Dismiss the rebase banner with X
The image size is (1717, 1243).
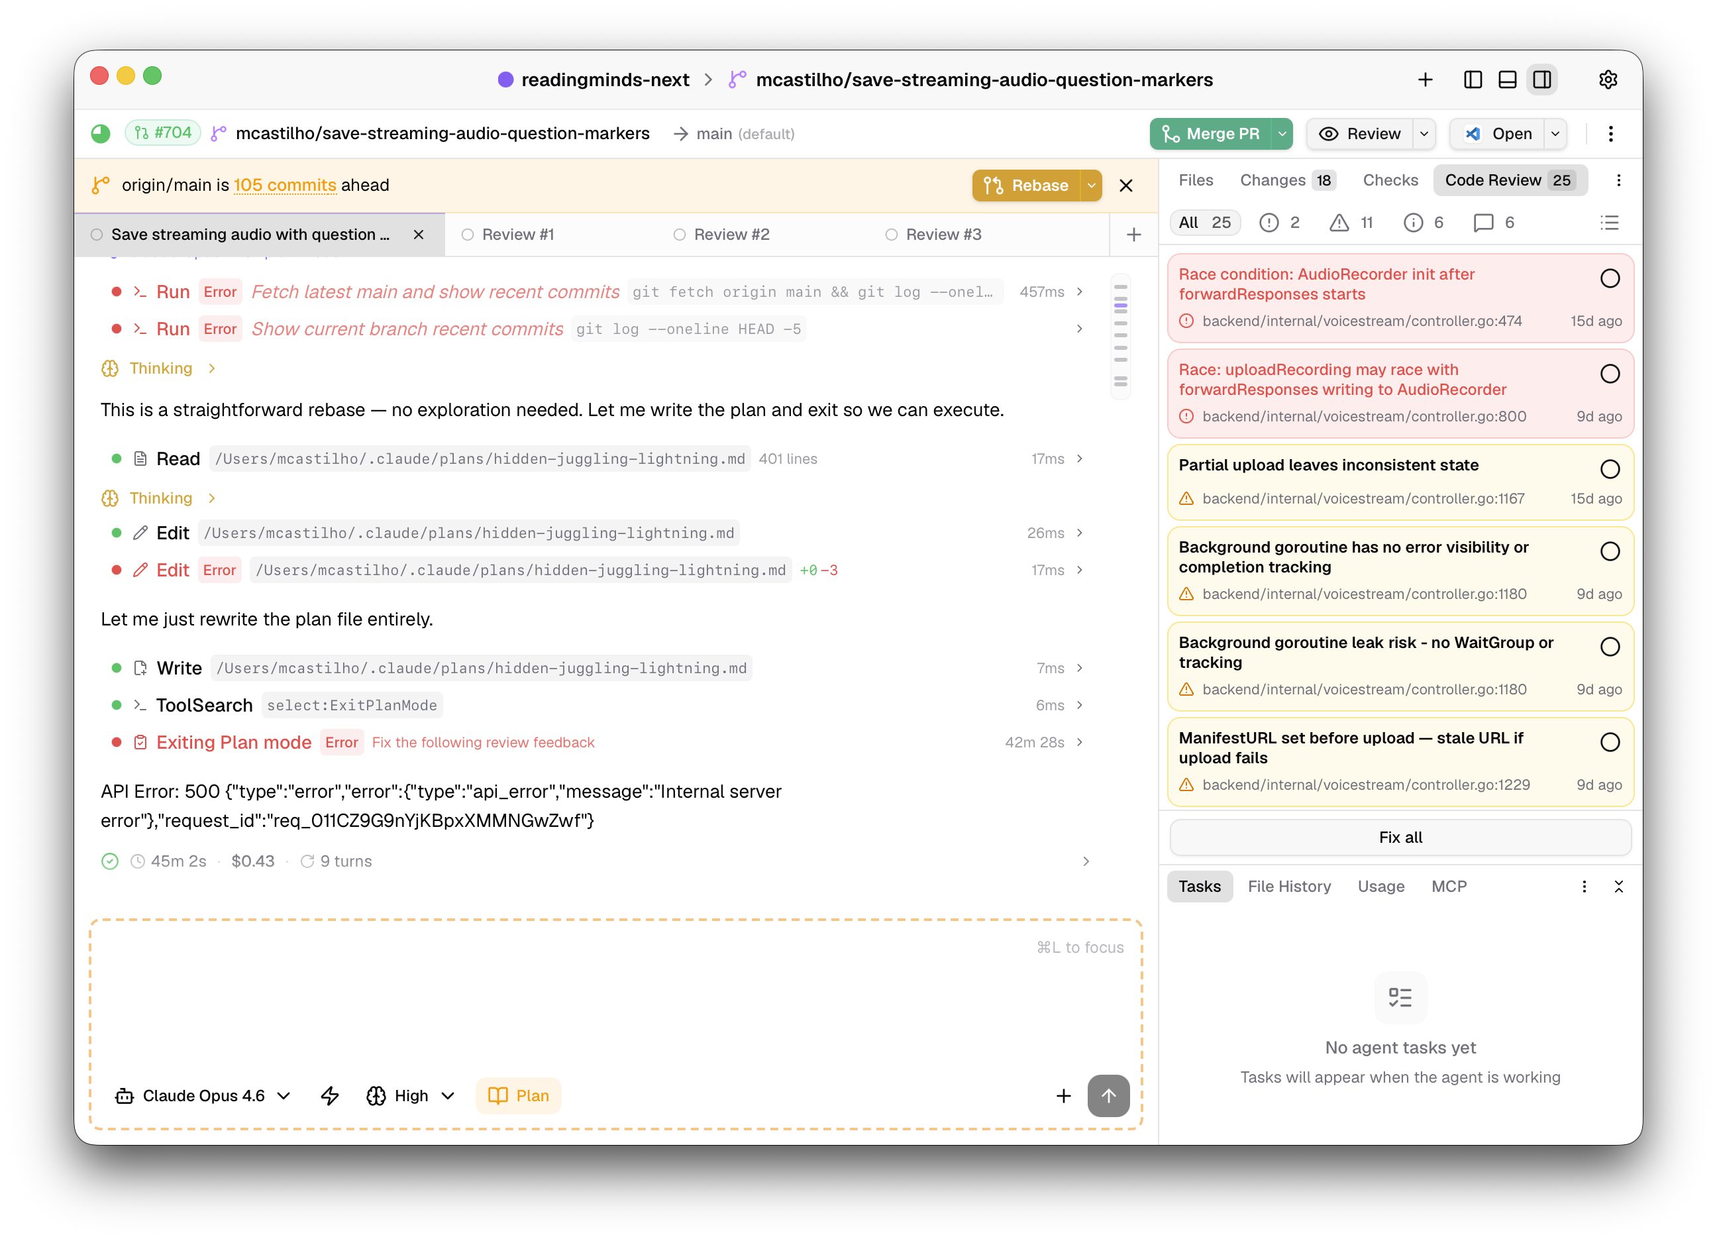pos(1125,186)
